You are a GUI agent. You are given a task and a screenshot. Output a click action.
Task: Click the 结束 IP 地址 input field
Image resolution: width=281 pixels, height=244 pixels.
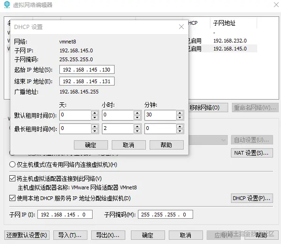coord(87,81)
